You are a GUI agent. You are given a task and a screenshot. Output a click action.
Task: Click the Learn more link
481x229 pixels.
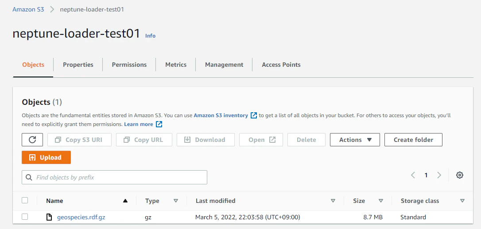point(138,124)
